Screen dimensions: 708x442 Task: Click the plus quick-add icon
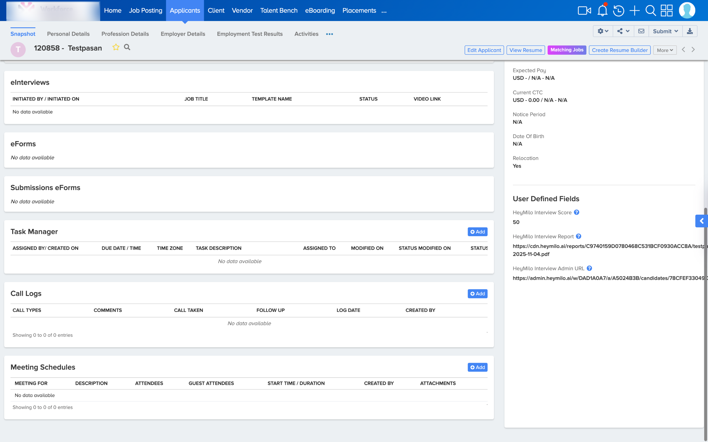click(634, 11)
